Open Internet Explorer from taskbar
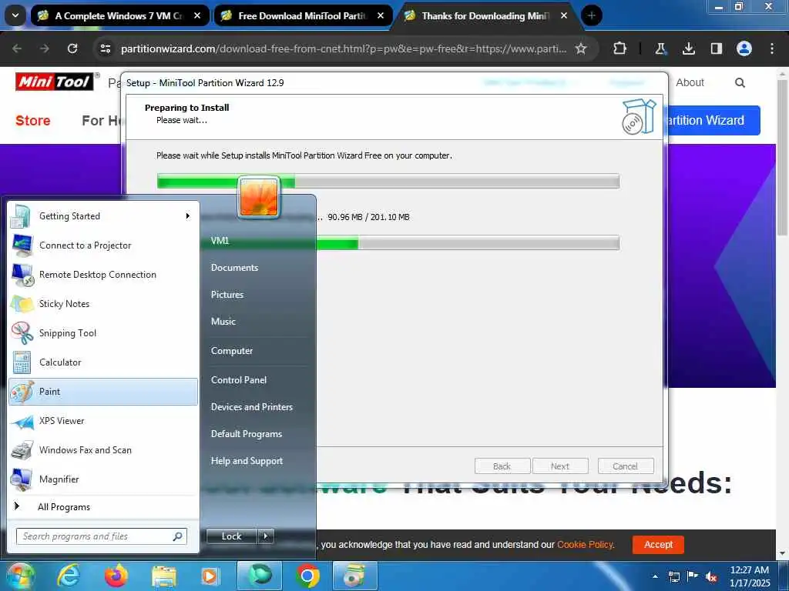This screenshot has height=591, width=789. coord(68,576)
